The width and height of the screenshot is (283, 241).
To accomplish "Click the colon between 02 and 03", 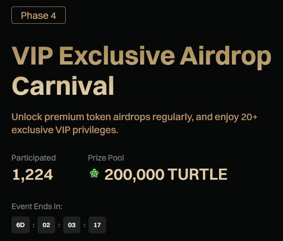I will pos(59,225).
